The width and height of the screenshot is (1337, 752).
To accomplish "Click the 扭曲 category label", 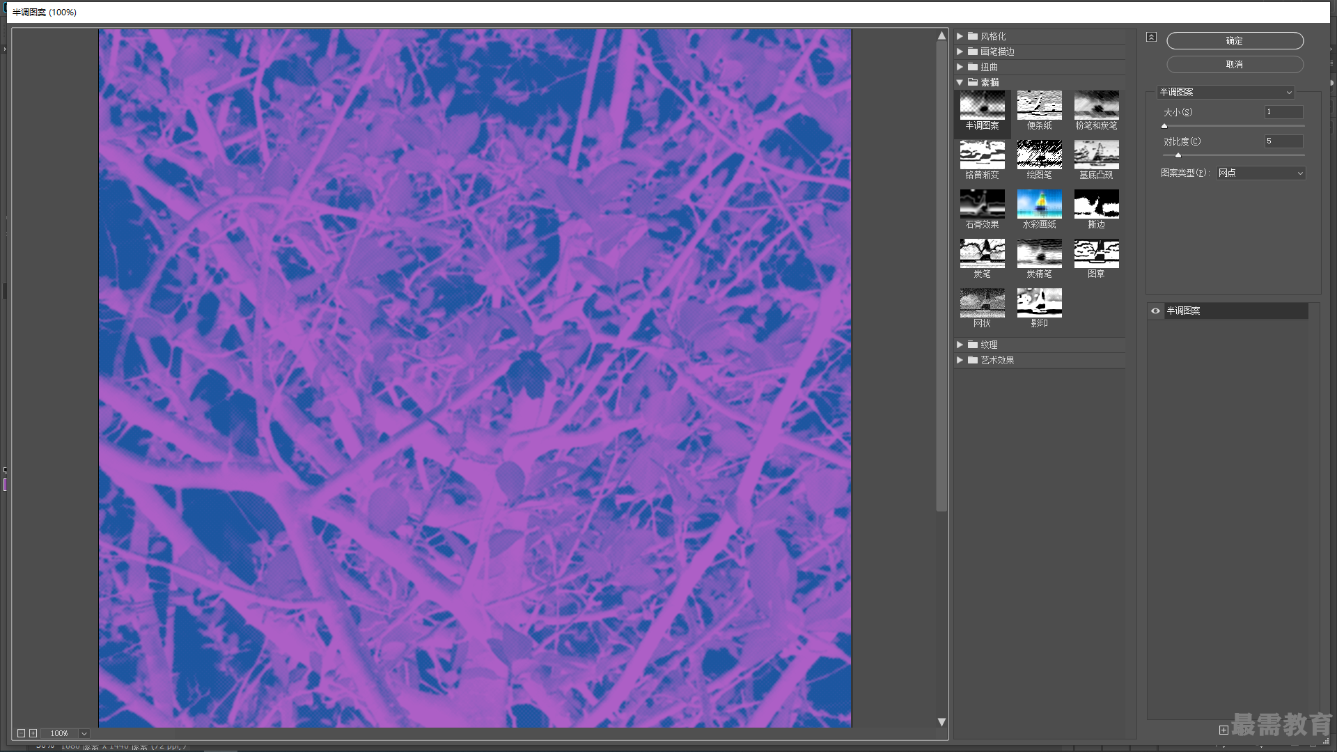I will click(989, 67).
